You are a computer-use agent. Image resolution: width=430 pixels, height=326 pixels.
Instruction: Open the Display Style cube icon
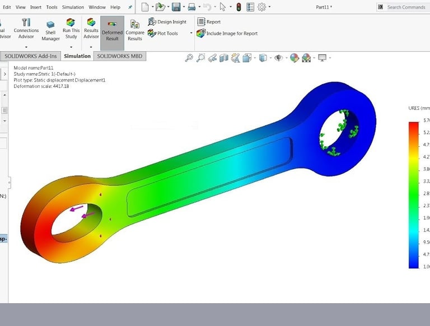coord(263,57)
